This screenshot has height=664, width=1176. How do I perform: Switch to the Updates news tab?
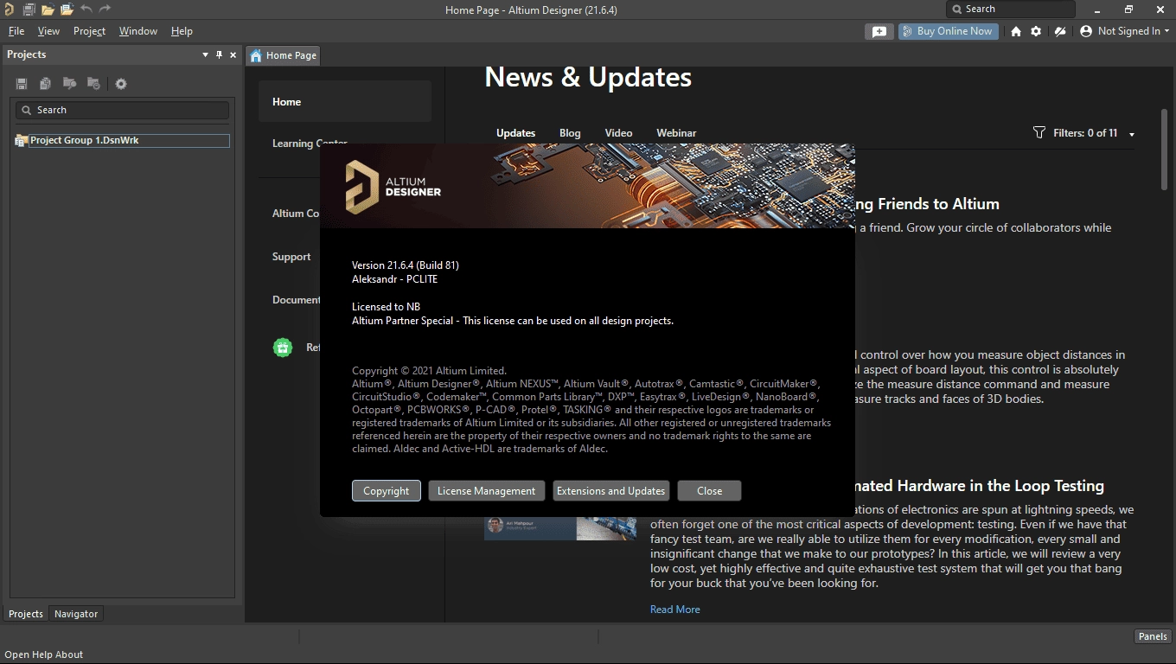515,133
